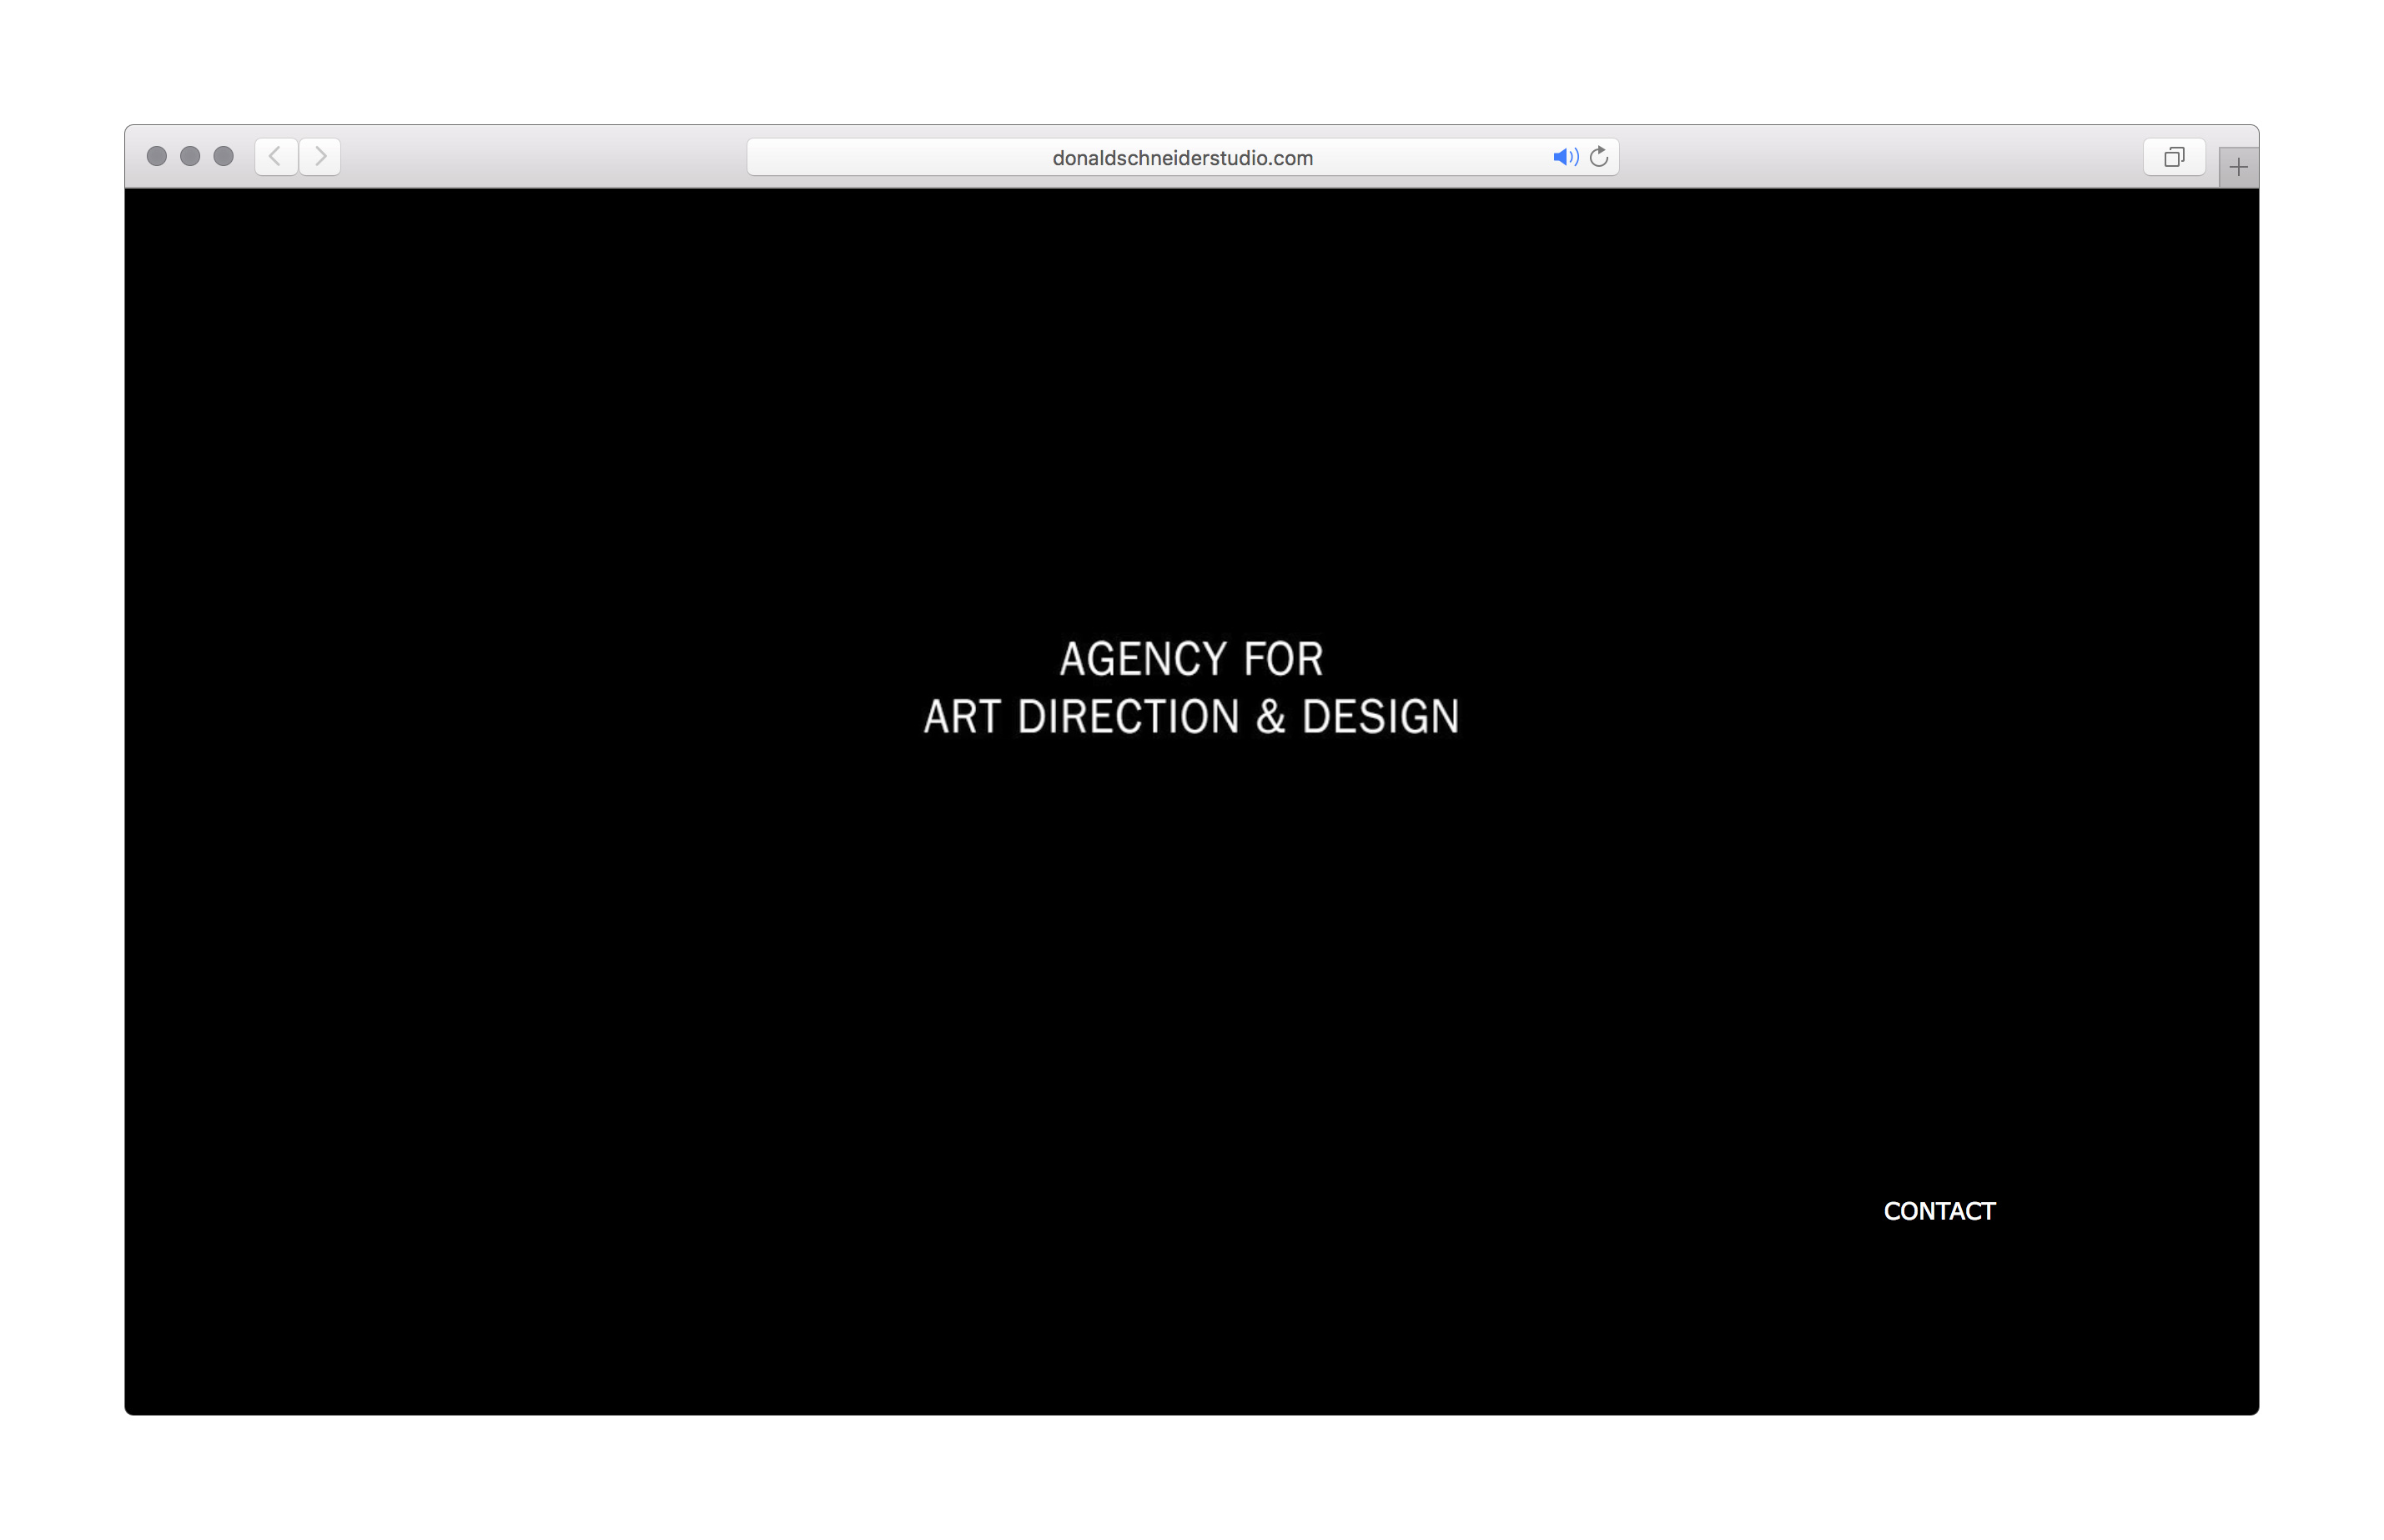Image resolution: width=2384 pixels, height=1540 pixels.
Task: Select the donaldschneiderstudio.com address field
Action: pos(1183,157)
